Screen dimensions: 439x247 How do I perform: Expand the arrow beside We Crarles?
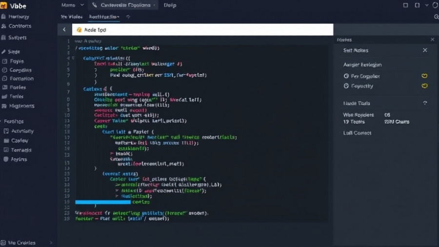[51, 243]
